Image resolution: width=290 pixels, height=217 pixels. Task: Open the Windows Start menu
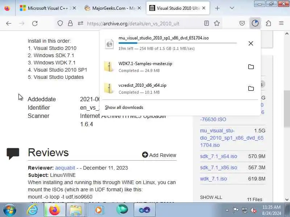tap(10, 210)
